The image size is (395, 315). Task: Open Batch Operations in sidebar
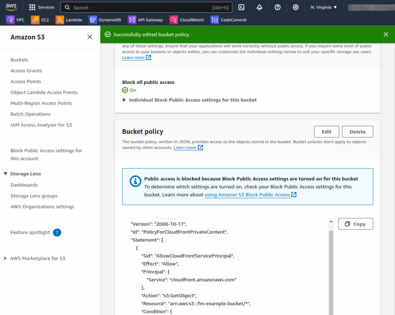coord(30,114)
